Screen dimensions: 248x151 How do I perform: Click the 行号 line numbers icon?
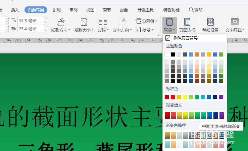point(138,30)
